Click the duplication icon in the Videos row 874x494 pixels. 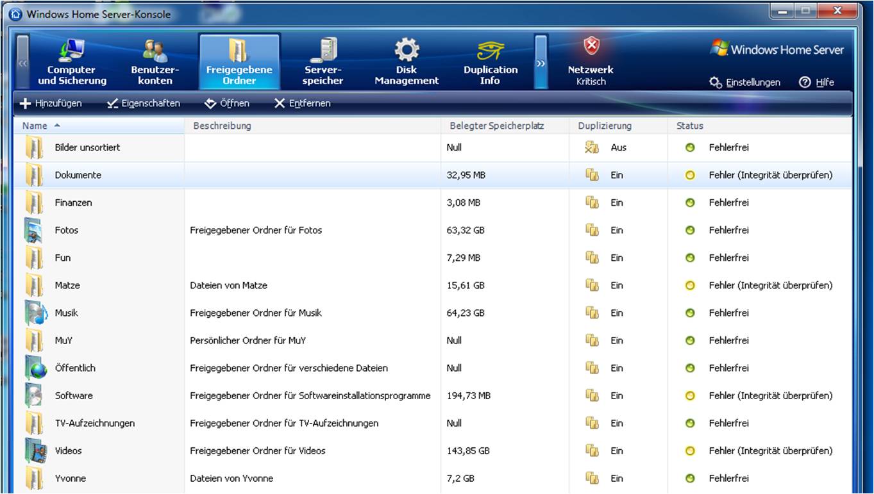592,450
